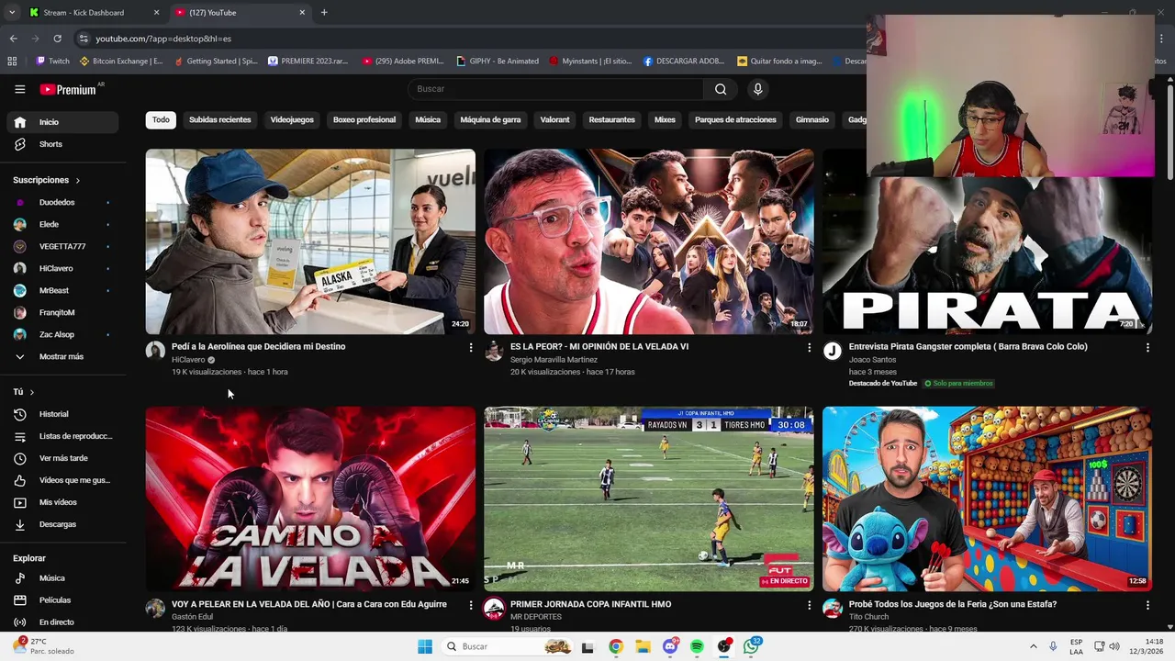Open File Explorer from the taskbar
The width and height of the screenshot is (1175, 661).
643,646
